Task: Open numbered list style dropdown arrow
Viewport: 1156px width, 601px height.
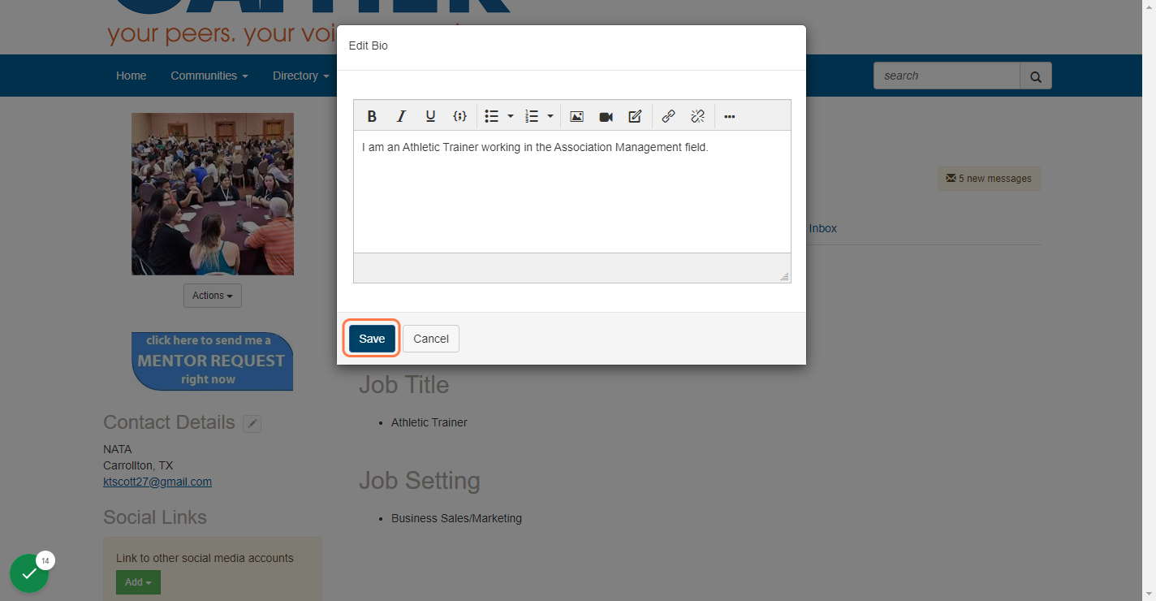Action: [550, 116]
